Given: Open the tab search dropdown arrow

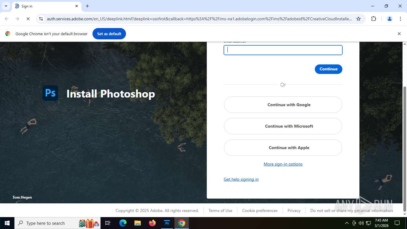Looking at the screenshot, I should click(6, 6).
